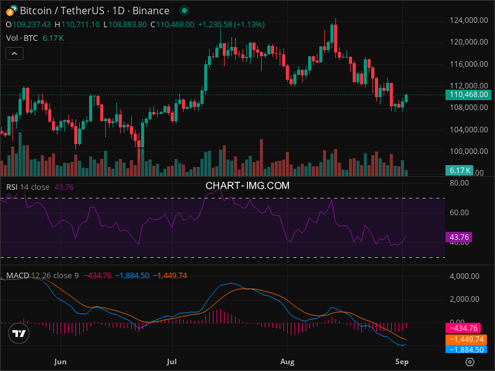Open the TradingView logo at bottom left
Viewport: 495px width, 371px height.
click(19, 334)
